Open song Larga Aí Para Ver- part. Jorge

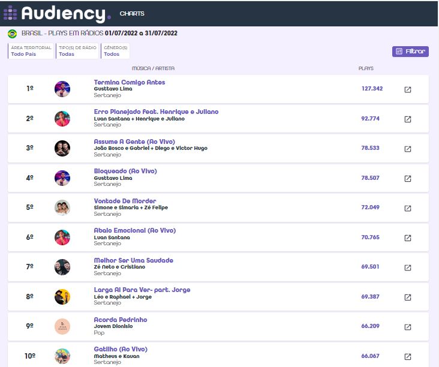click(x=142, y=290)
